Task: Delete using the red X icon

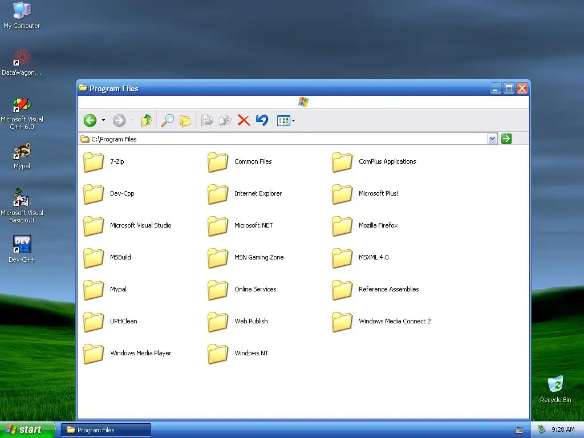Action: click(x=244, y=120)
